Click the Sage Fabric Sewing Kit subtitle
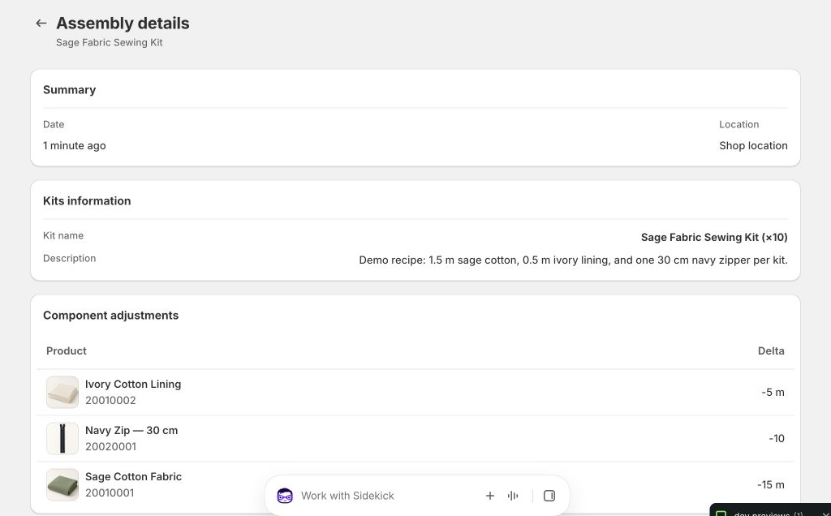This screenshot has width=831, height=516. [x=110, y=42]
